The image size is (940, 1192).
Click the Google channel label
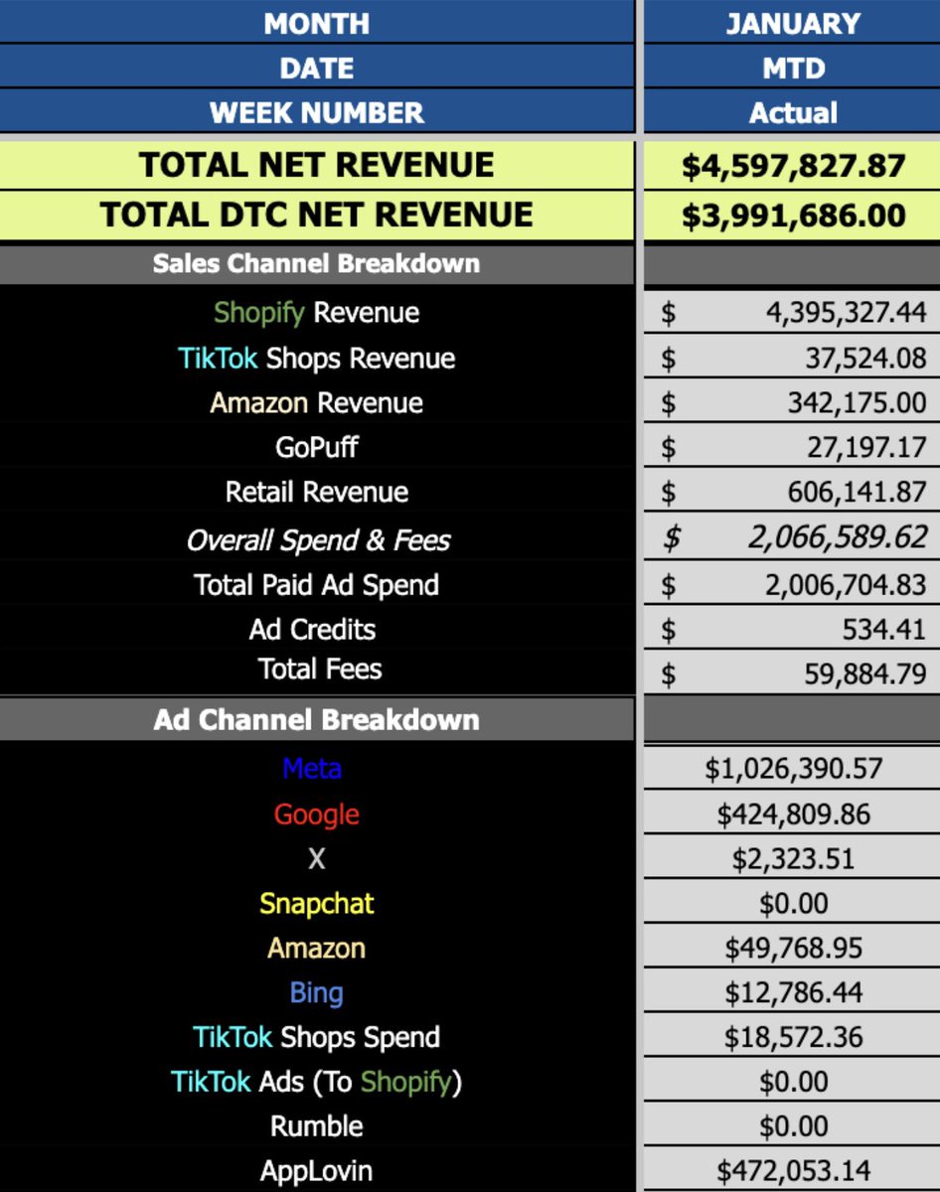tap(317, 815)
